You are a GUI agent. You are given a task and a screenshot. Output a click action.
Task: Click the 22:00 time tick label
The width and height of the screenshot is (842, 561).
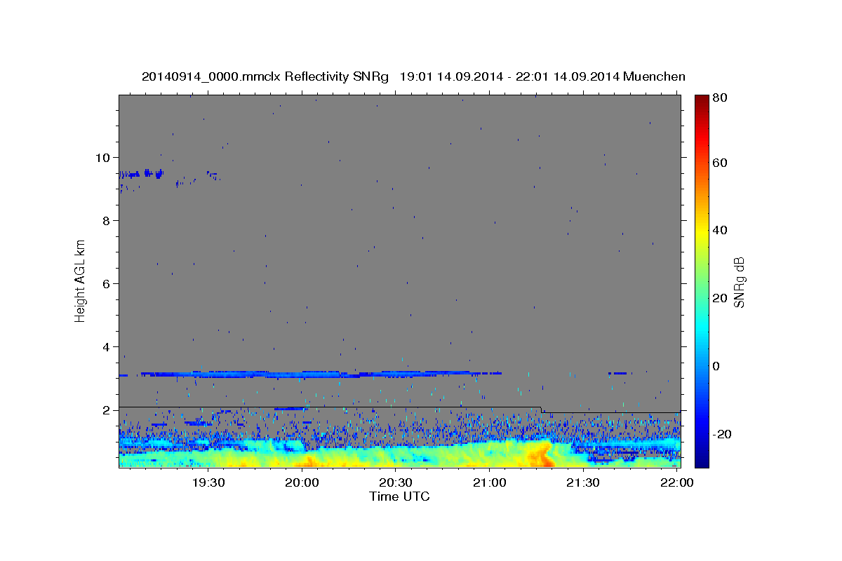click(676, 482)
